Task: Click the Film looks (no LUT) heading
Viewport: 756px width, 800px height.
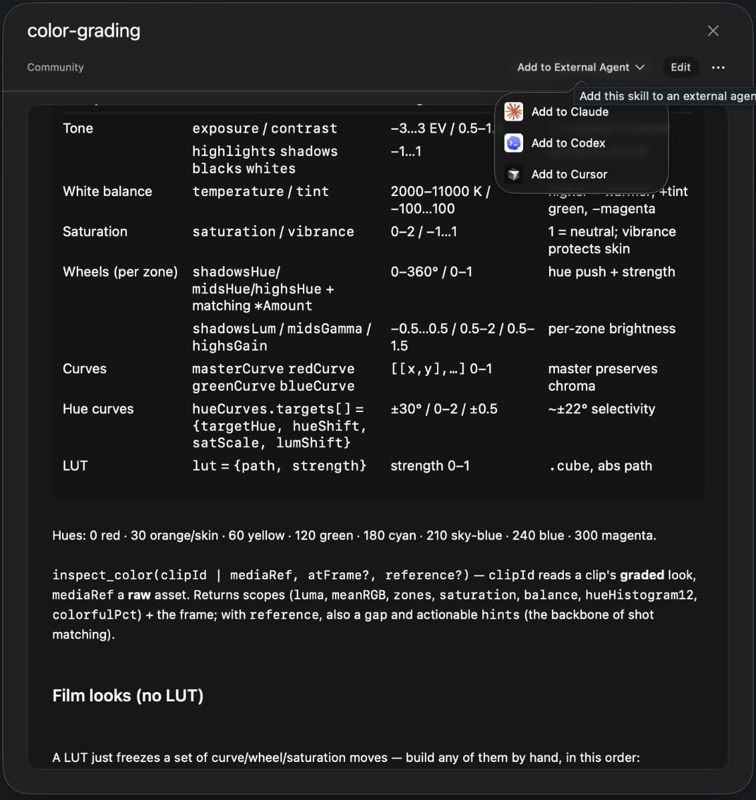Action: (128, 695)
